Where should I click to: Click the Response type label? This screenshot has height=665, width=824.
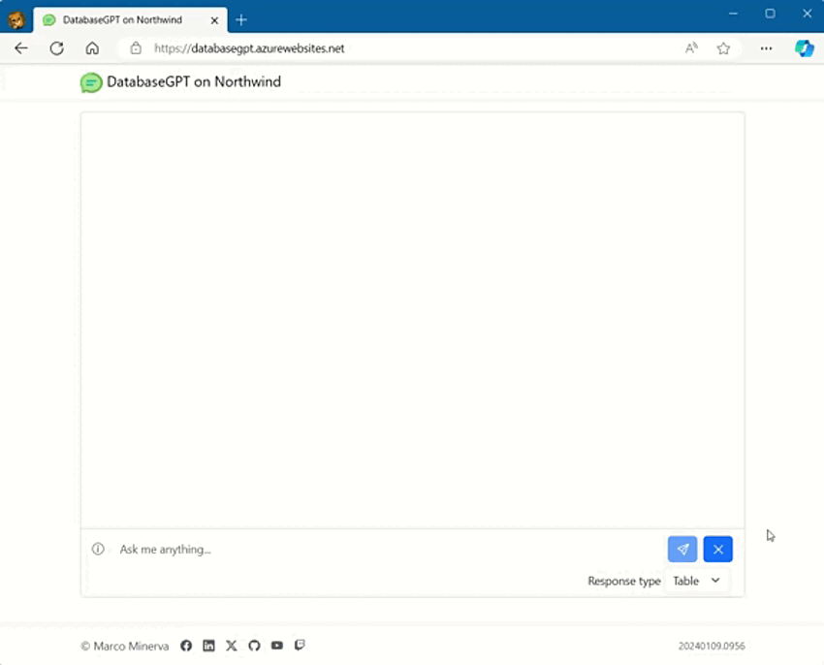click(623, 581)
